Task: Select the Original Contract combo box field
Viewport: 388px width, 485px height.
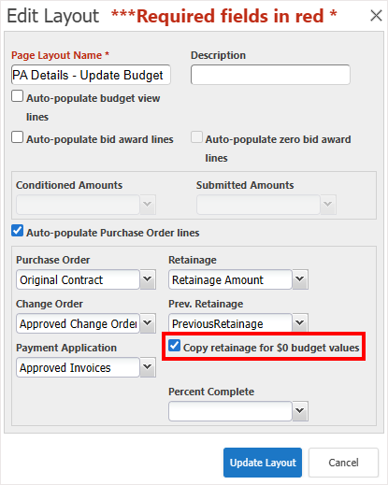Action: (78, 279)
